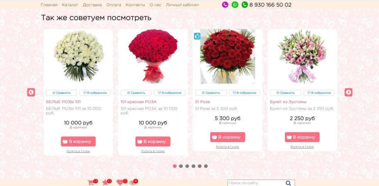Click Купить в 1 клик under Букет из Эустомы

[x=302, y=147]
